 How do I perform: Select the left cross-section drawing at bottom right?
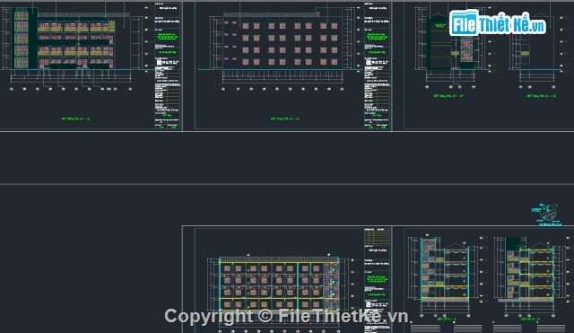[445, 271]
